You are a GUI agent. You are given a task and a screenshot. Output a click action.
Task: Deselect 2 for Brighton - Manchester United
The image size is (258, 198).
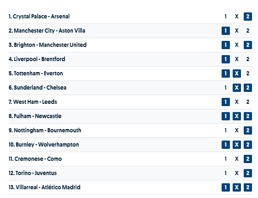(x=248, y=45)
